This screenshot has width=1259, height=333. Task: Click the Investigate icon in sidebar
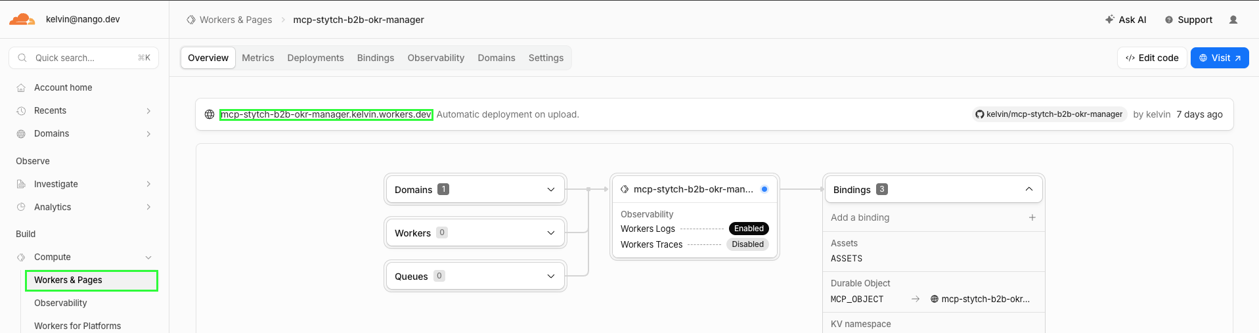tap(21, 184)
